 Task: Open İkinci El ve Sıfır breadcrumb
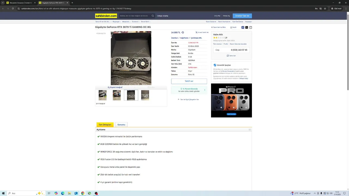tap(102, 22)
